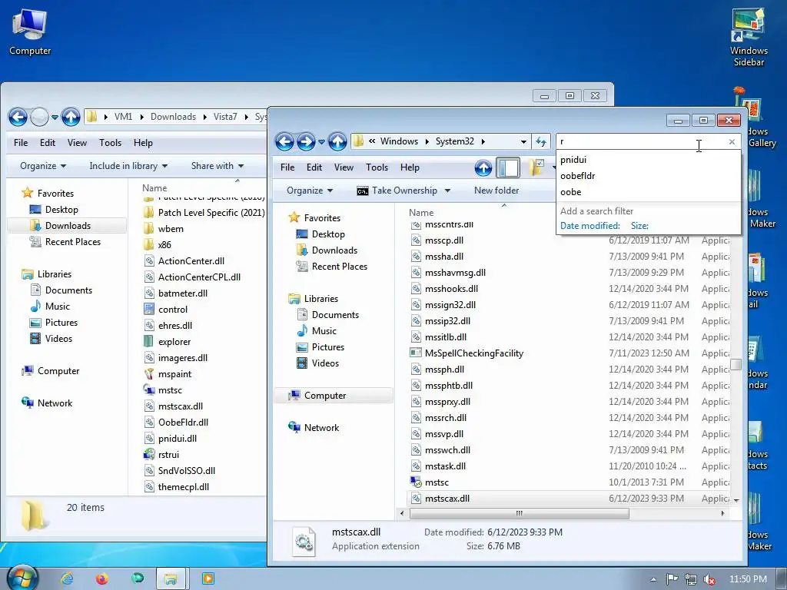Click the vertical scrollbar down arrow

pyautogui.click(x=736, y=500)
